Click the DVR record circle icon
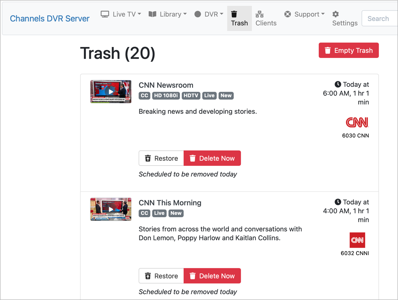This screenshot has width=398, height=300. click(198, 14)
